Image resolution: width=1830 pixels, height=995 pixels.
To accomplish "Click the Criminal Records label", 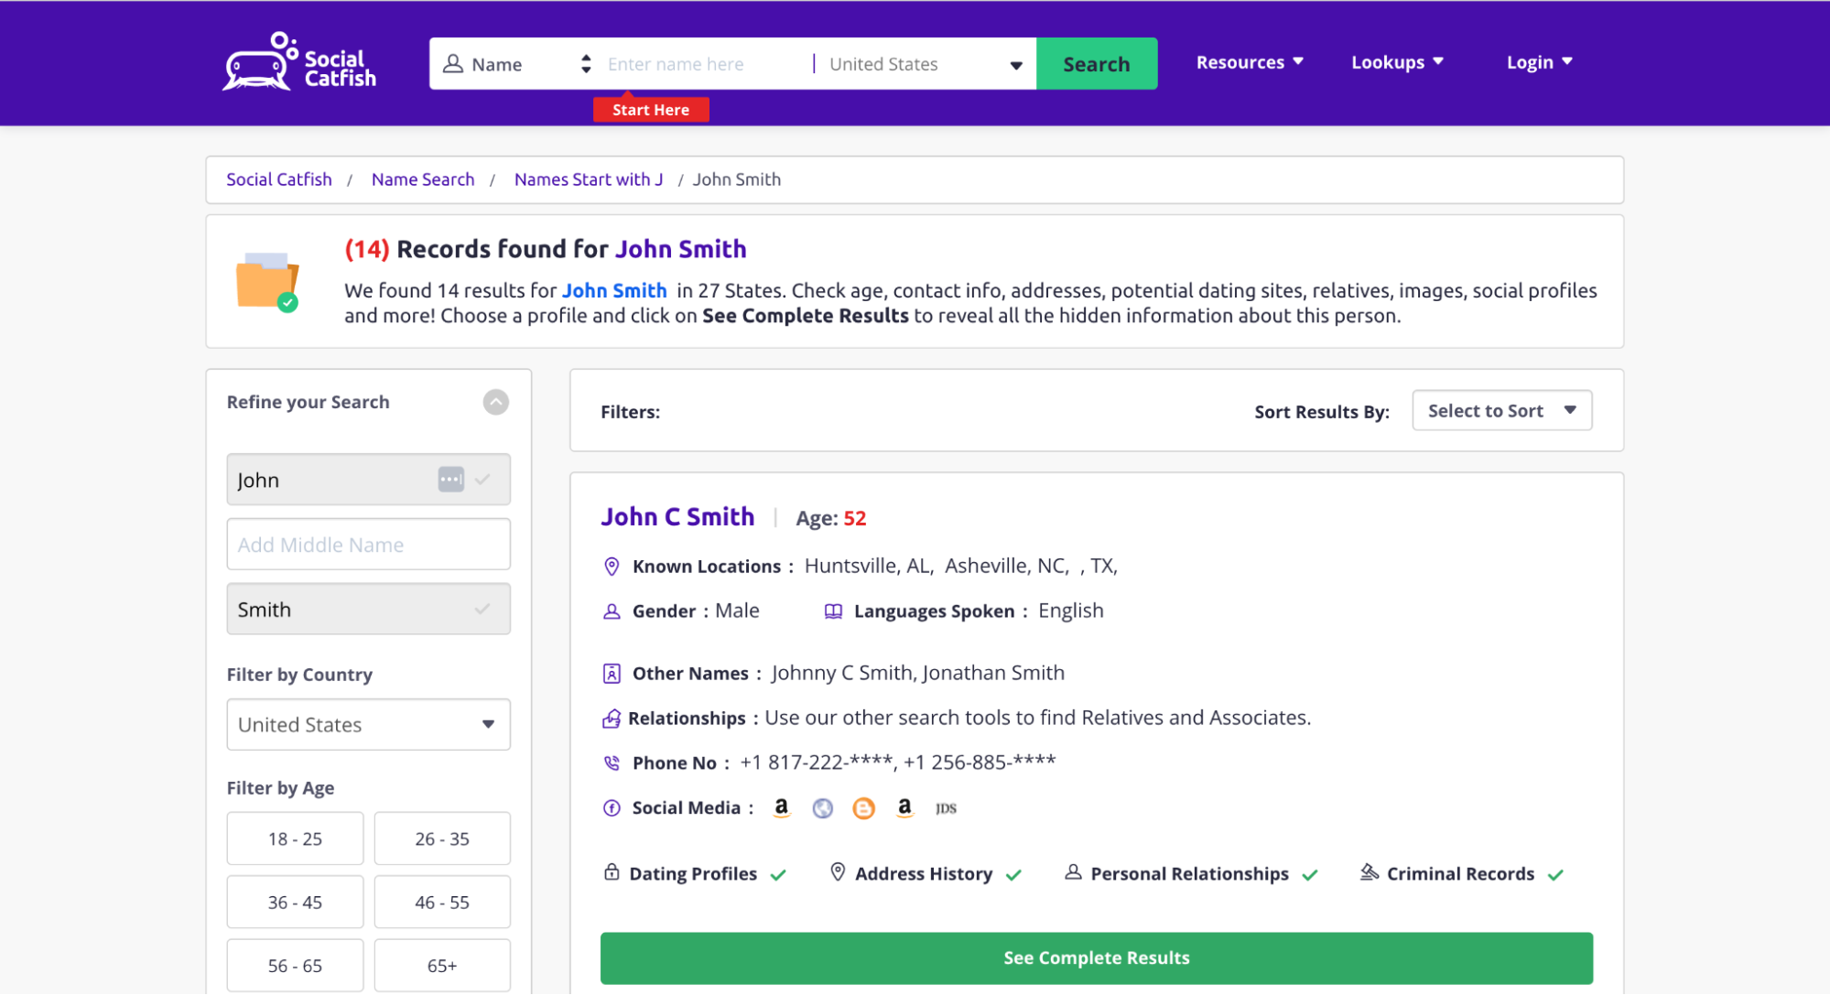I will coord(1461,874).
